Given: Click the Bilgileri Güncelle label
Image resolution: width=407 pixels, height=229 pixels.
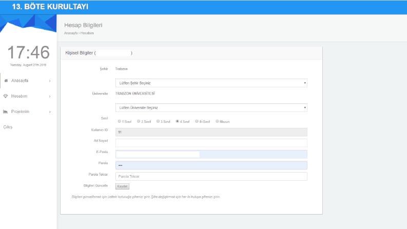Looking at the screenshot, I should click(95, 186).
